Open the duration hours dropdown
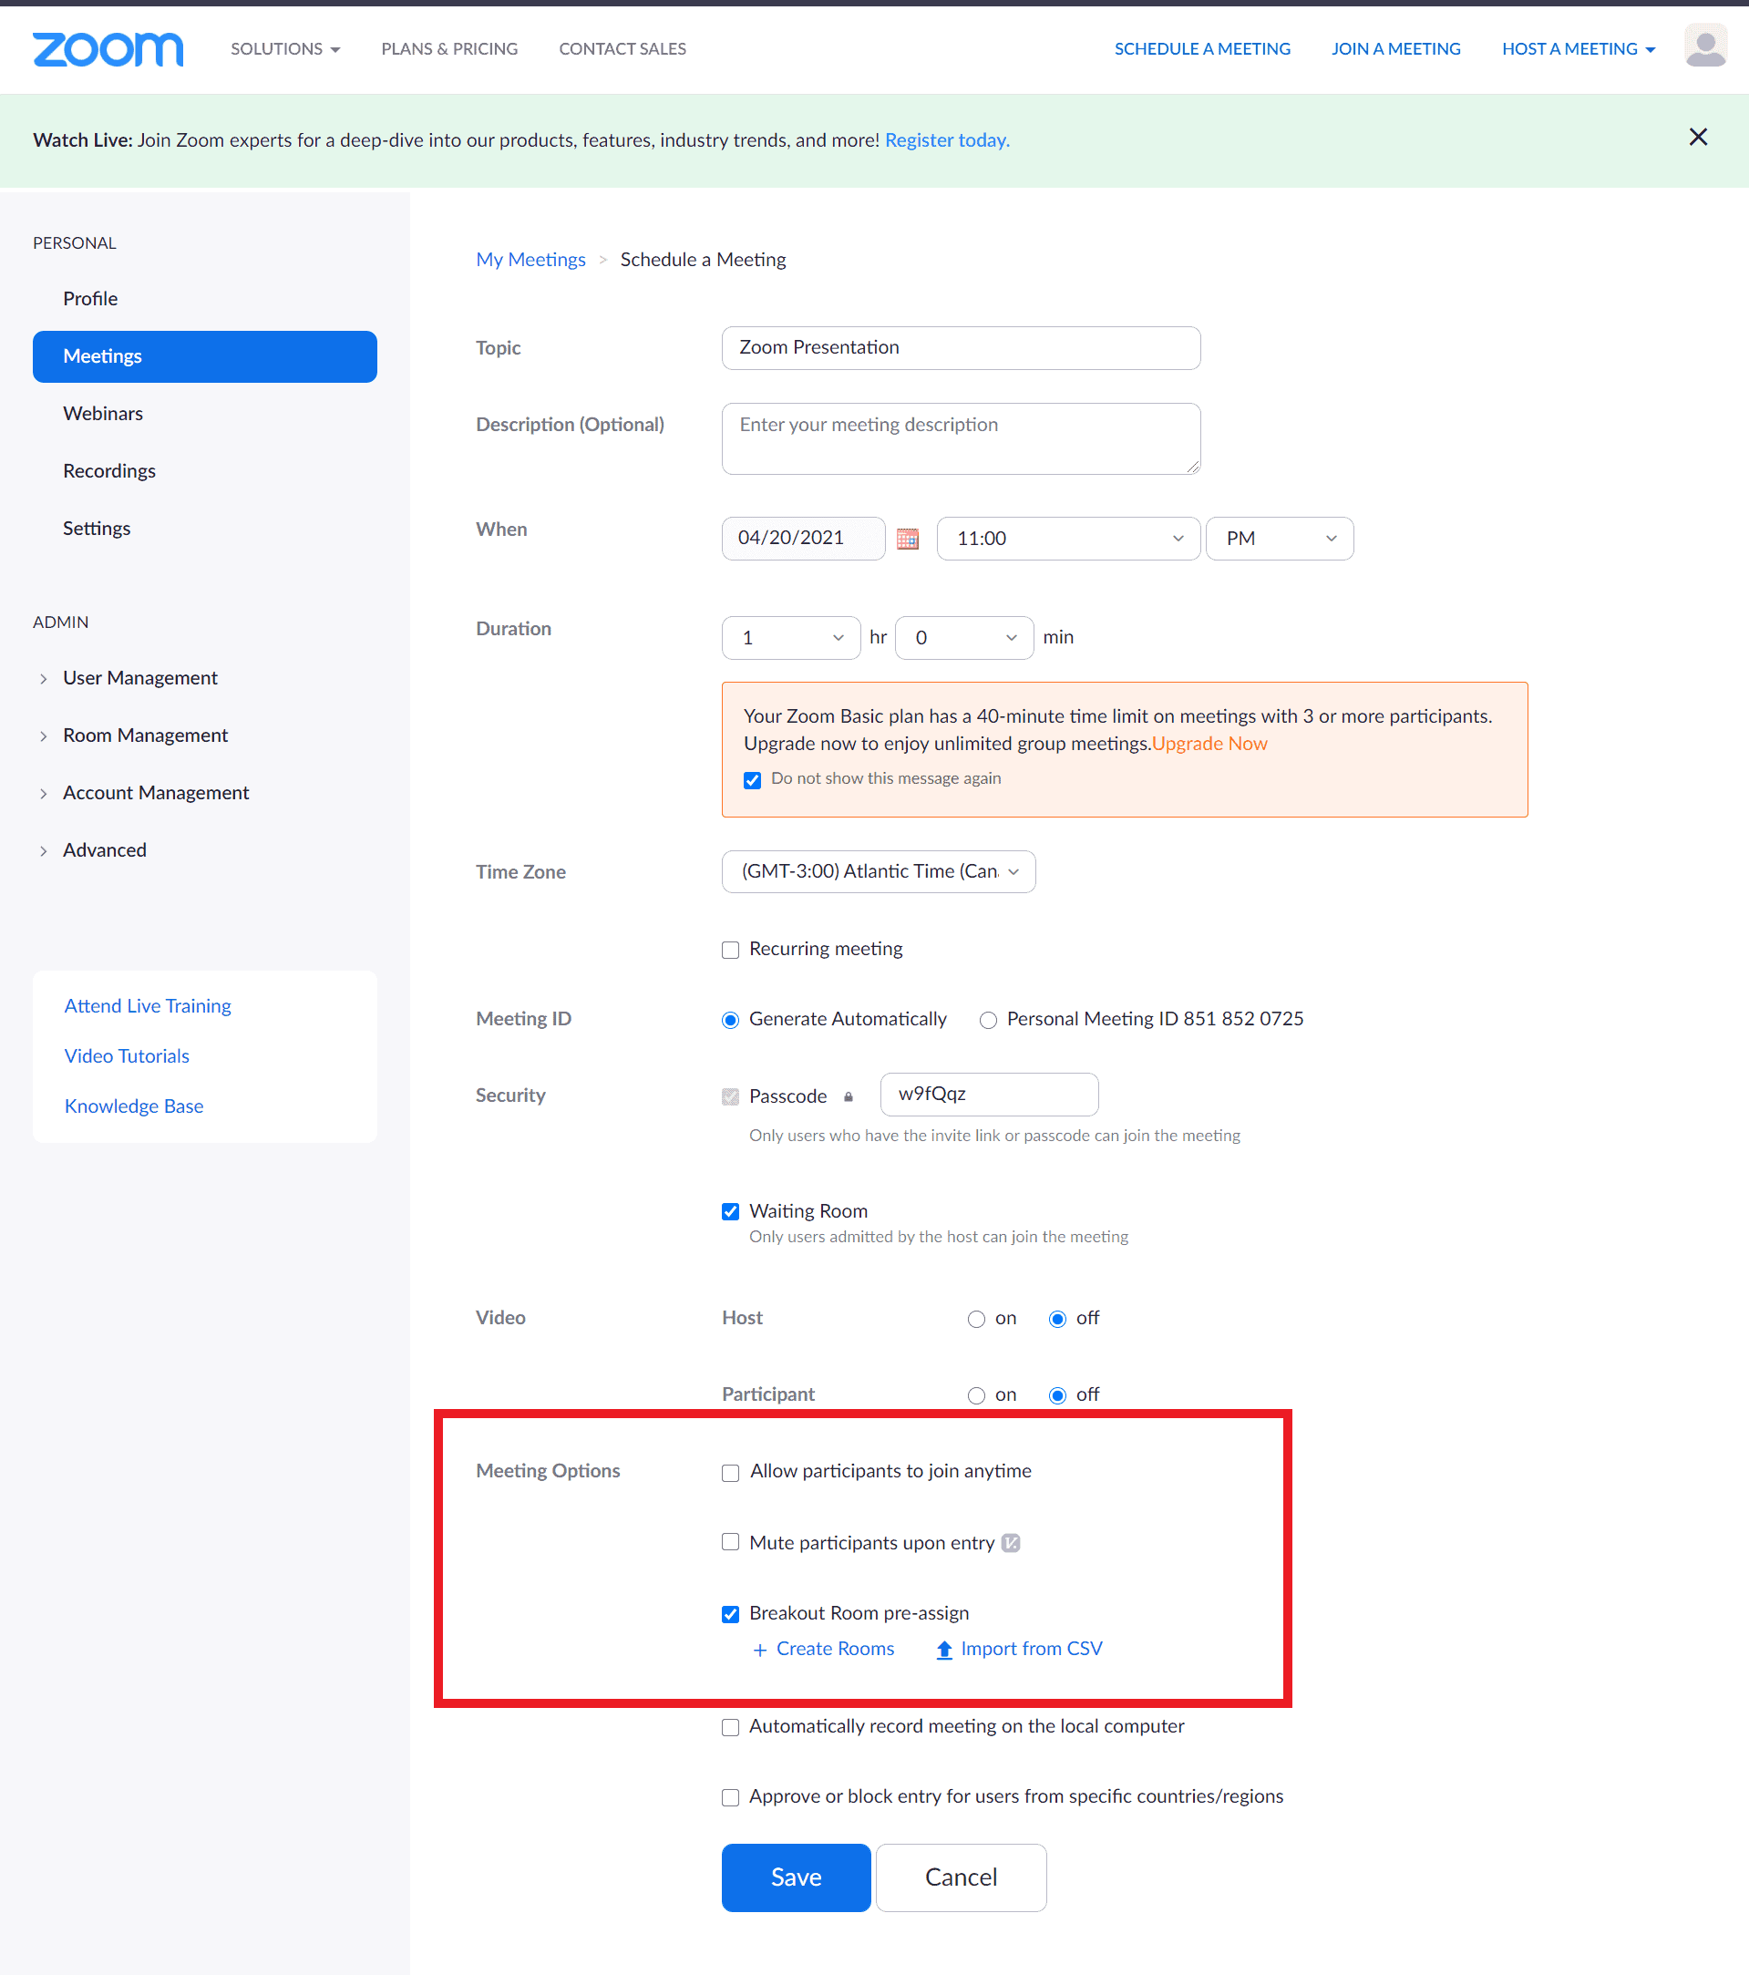1749x1975 pixels. [790, 638]
